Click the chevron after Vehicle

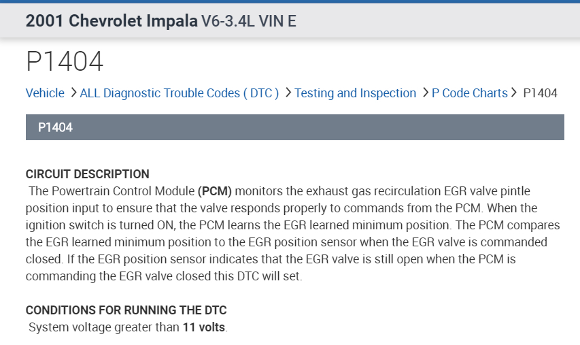(x=73, y=93)
